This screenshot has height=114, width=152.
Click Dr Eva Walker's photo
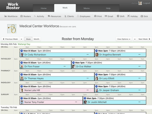pos(74,67)
